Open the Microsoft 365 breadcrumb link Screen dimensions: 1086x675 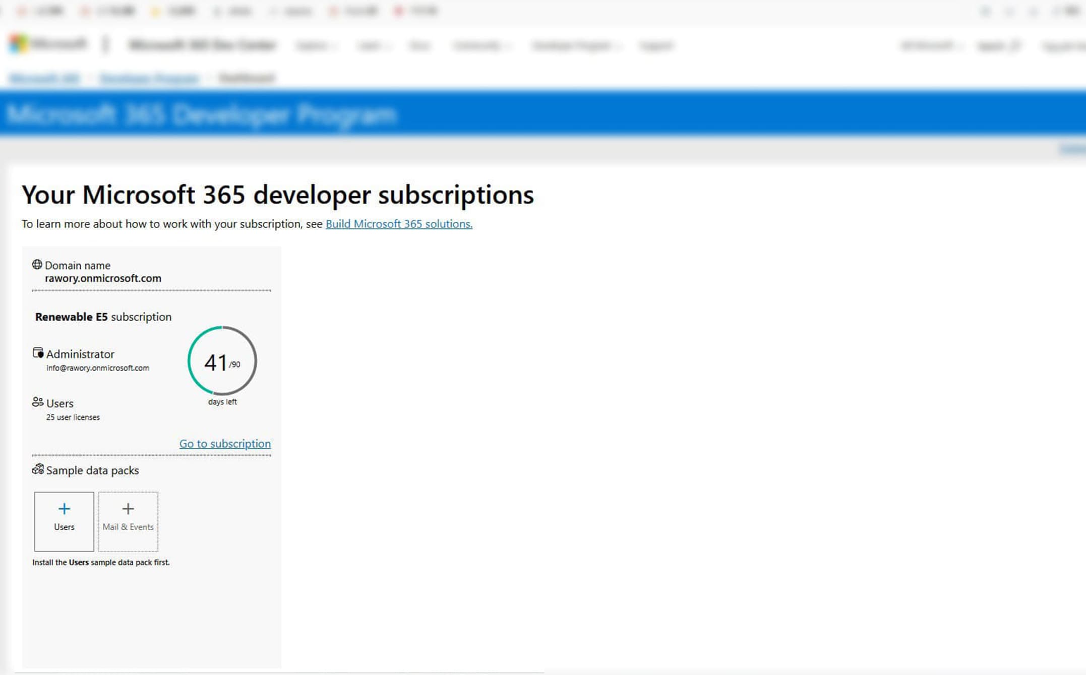(44, 79)
